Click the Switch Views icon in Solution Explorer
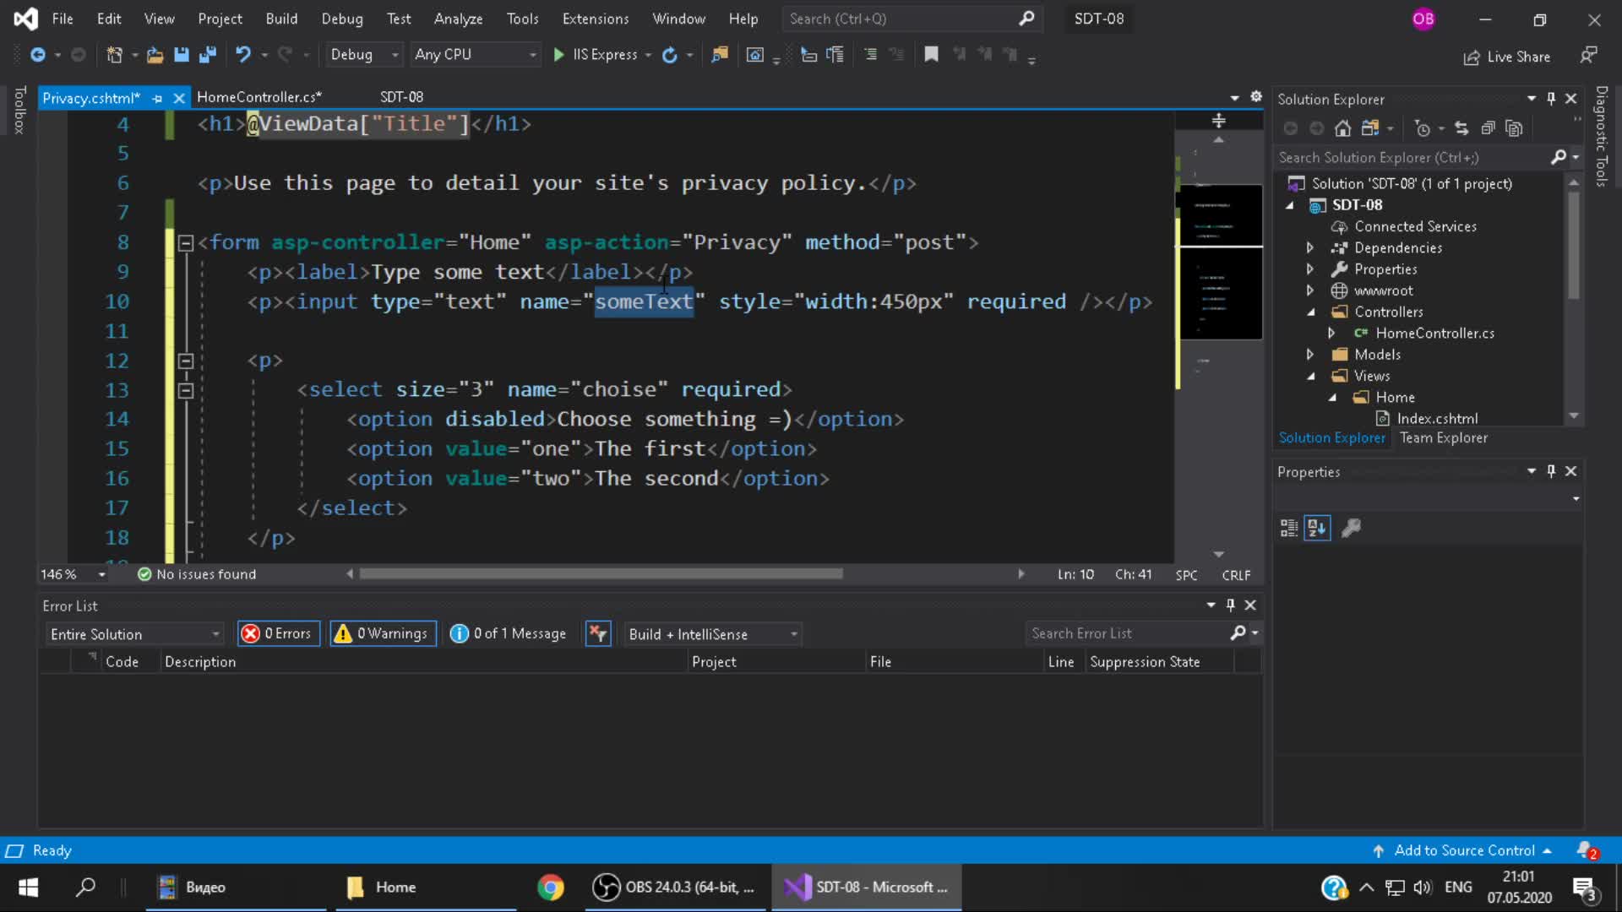1622x912 pixels. 1370,128
